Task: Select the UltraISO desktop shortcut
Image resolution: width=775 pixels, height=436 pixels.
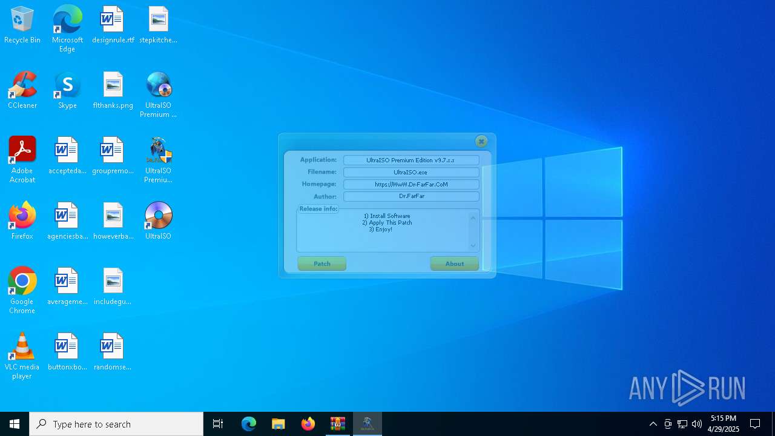Action: click(158, 222)
